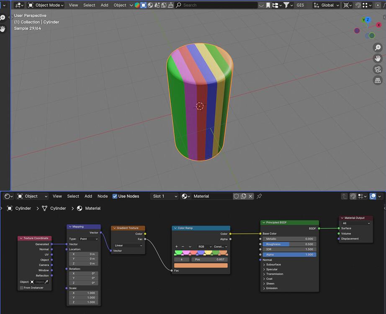Collapse the Mapping node
Image resolution: width=386 pixels, height=314 pixels.
(x=70, y=226)
